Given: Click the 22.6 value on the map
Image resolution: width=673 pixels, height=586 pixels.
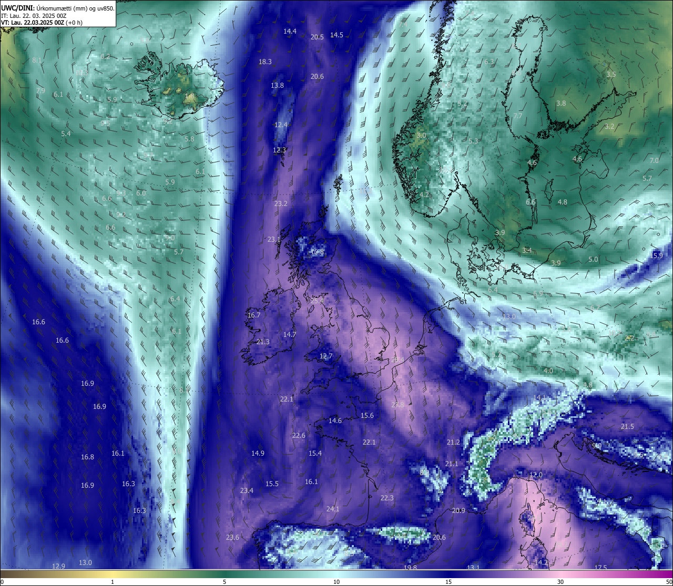Looking at the screenshot, I should (299, 436).
